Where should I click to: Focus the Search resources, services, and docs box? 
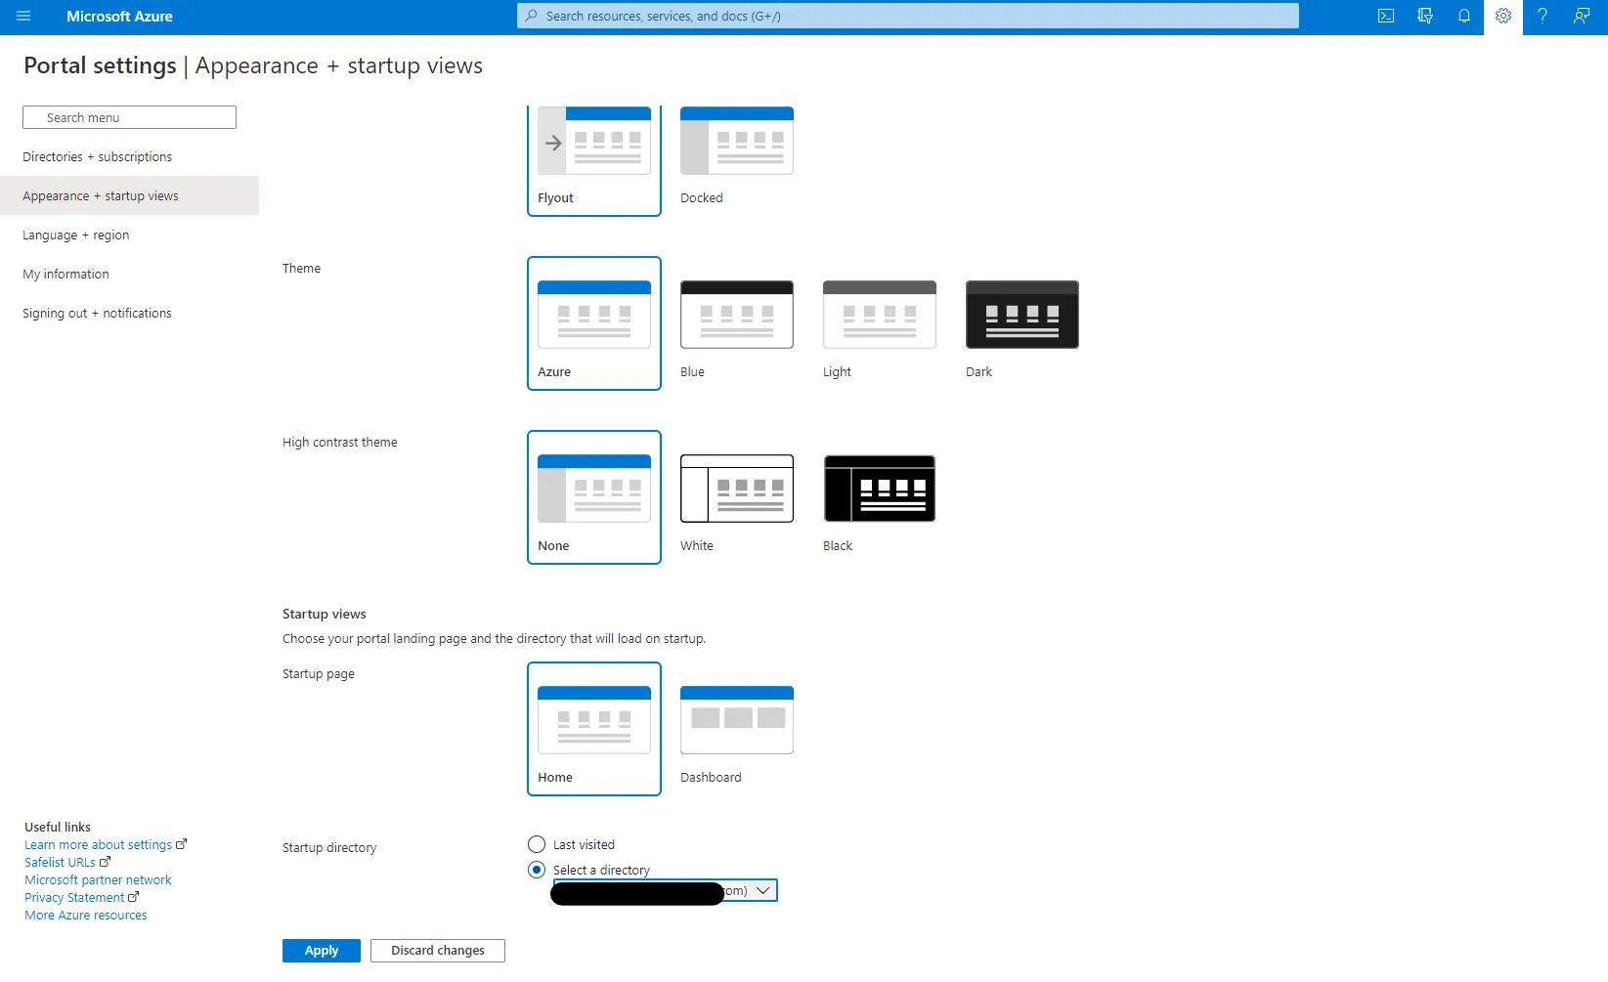(908, 16)
